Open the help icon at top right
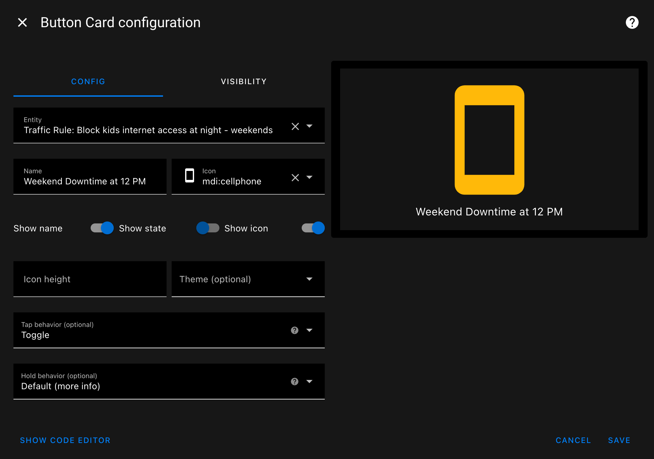Image resolution: width=654 pixels, height=459 pixels. [x=632, y=22]
